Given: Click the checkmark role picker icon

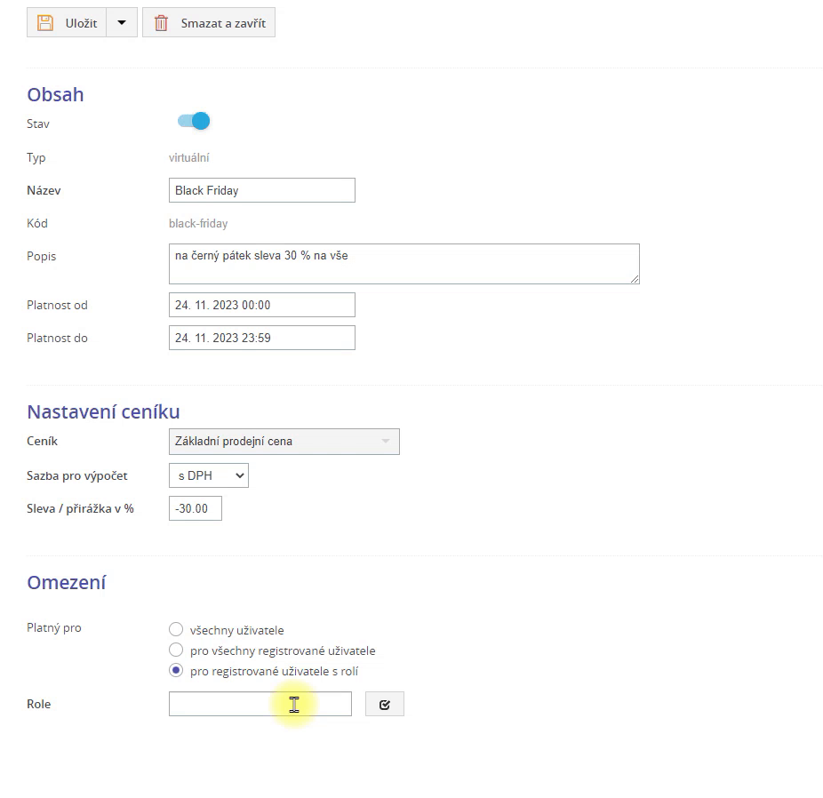Looking at the screenshot, I should point(384,704).
